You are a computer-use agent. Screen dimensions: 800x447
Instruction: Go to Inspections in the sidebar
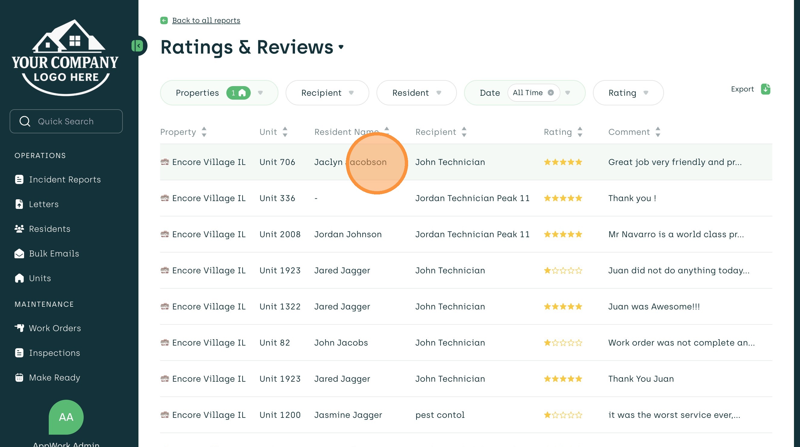point(54,353)
